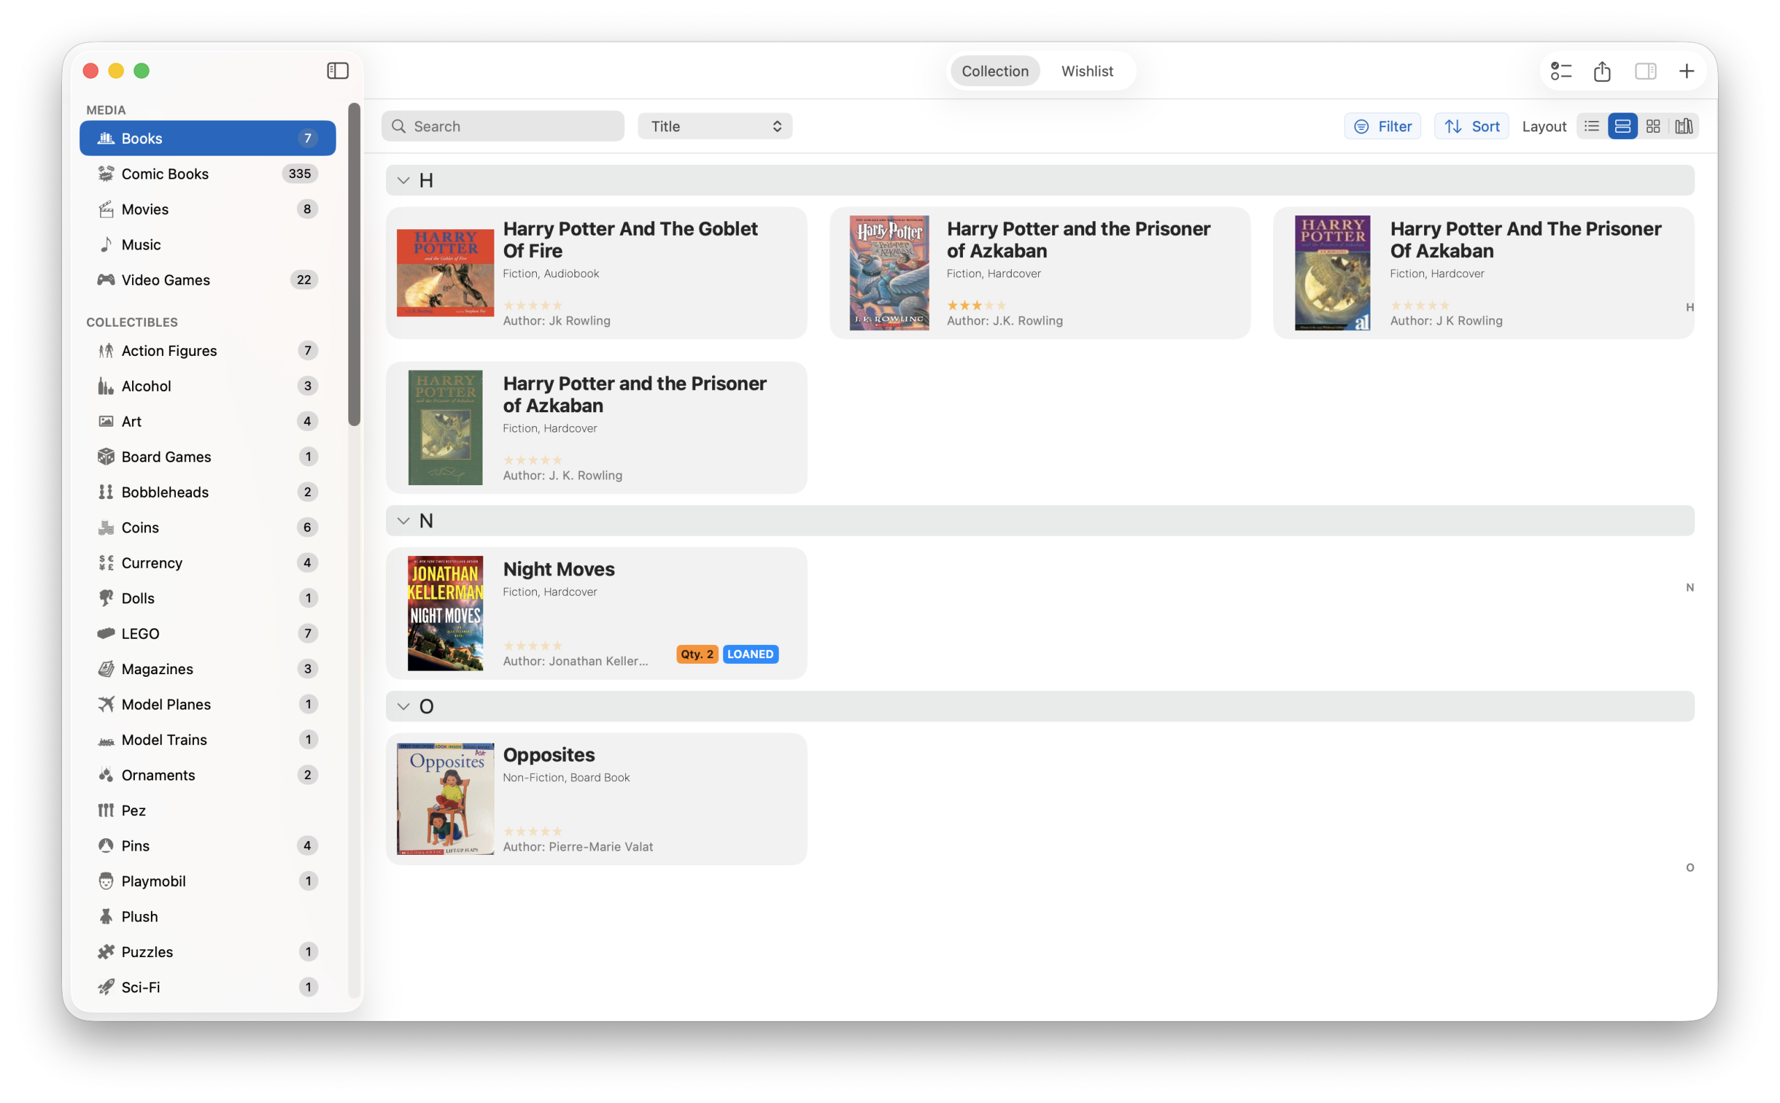Open the Filter options
This screenshot has height=1103, width=1780.
[1382, 126]
